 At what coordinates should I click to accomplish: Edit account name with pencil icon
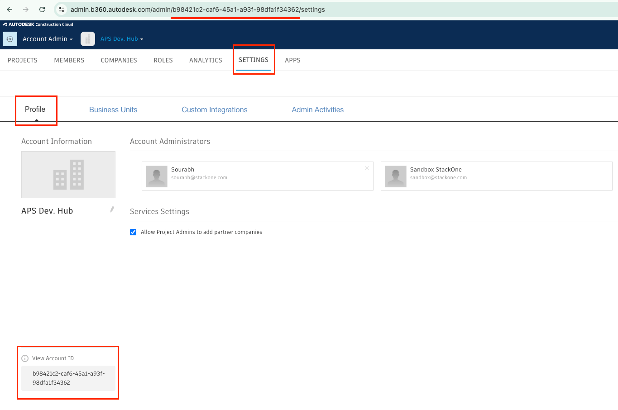(112, 210)
